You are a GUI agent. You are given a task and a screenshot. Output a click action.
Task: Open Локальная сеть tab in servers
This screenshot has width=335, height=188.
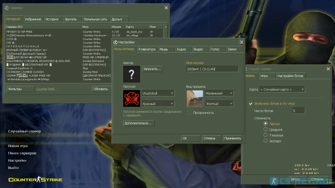pos(96,19)
